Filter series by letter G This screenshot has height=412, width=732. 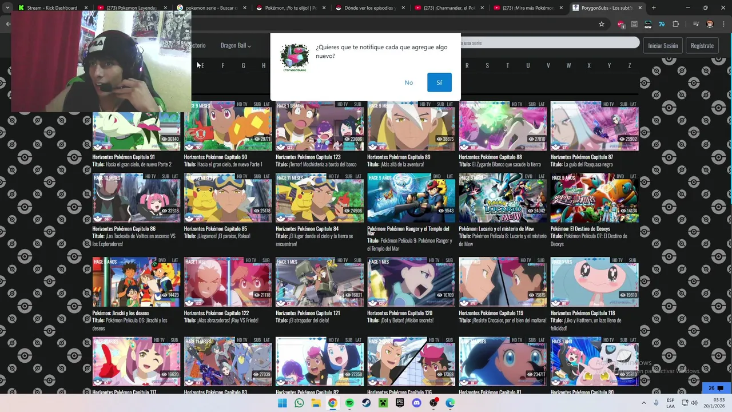[x=243, y=66]
